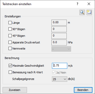Enable Bemessung nach R-Wert checkbox
The width and height of the screenshot is (95, 94).
[x=10, y=72]
